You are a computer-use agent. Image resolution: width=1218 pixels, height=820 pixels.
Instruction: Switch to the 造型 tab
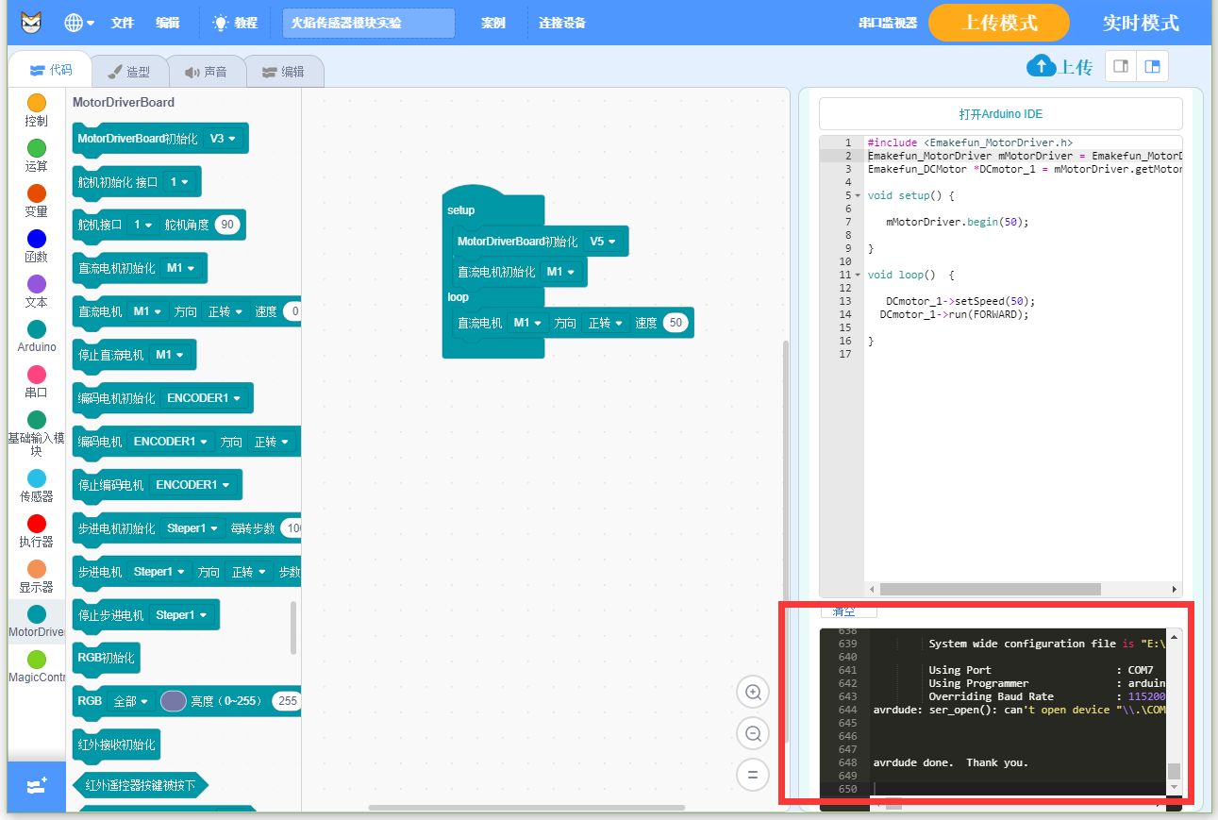point(129,72)
